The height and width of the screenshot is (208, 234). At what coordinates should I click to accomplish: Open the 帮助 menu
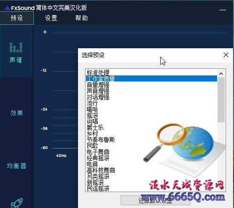tap(81, 18)
